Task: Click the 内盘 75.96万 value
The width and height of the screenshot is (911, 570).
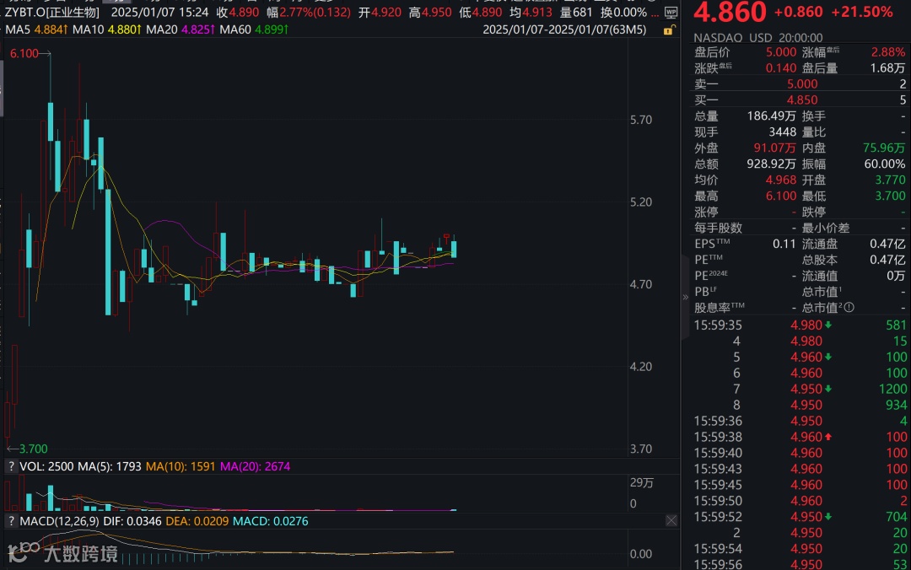Action: pyautogui.click(x=884, y=148)
